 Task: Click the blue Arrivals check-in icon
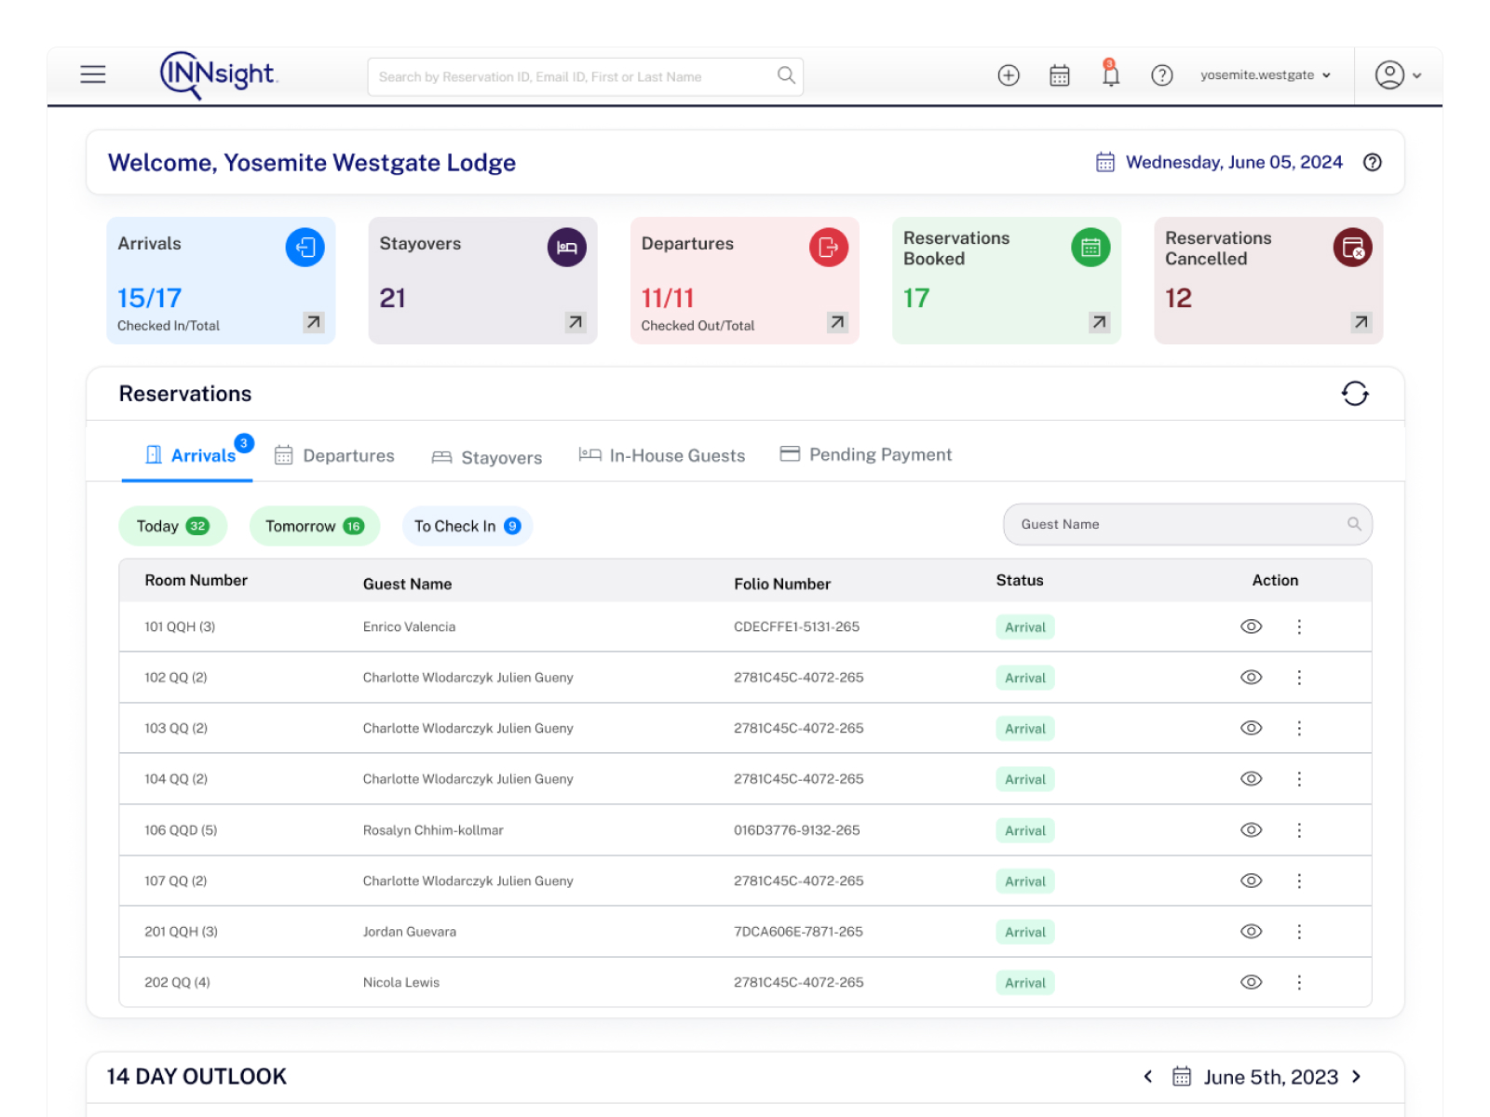pos(305,248)
